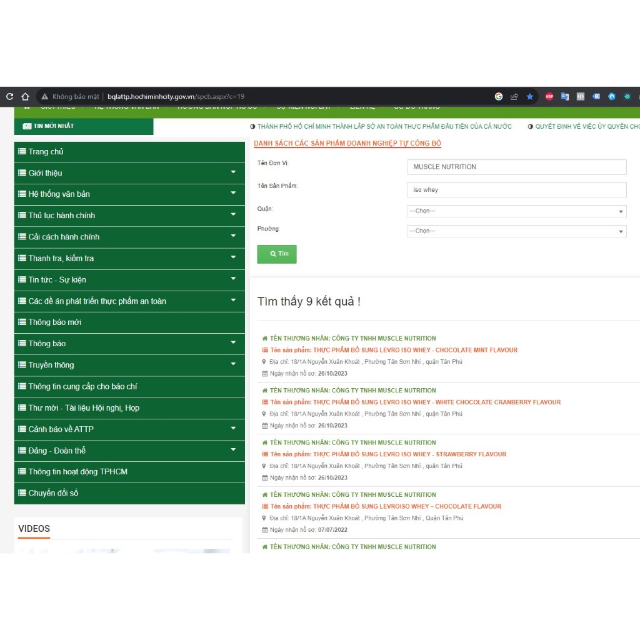Click the calendar icon dated 07/07/2022
The height and width of the screenshot is (640, 640).
coord(265,530)
